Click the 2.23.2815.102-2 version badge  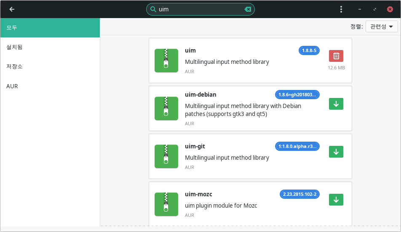tap(299, 194)
